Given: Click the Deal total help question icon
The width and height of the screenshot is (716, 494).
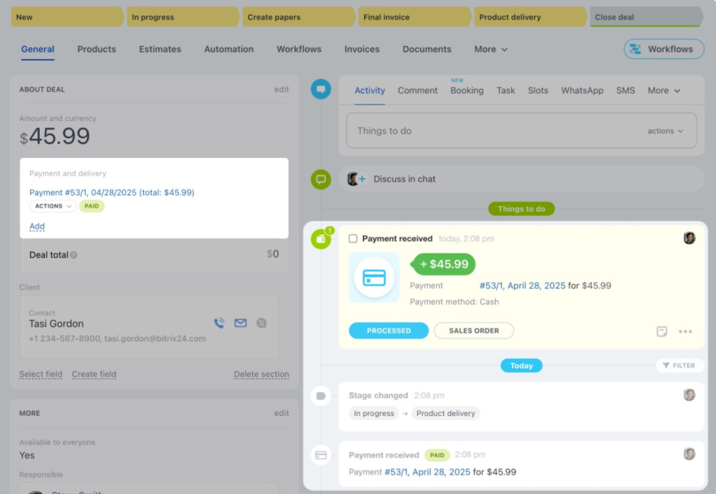Looking at the screenshot, I should point(74,255).
